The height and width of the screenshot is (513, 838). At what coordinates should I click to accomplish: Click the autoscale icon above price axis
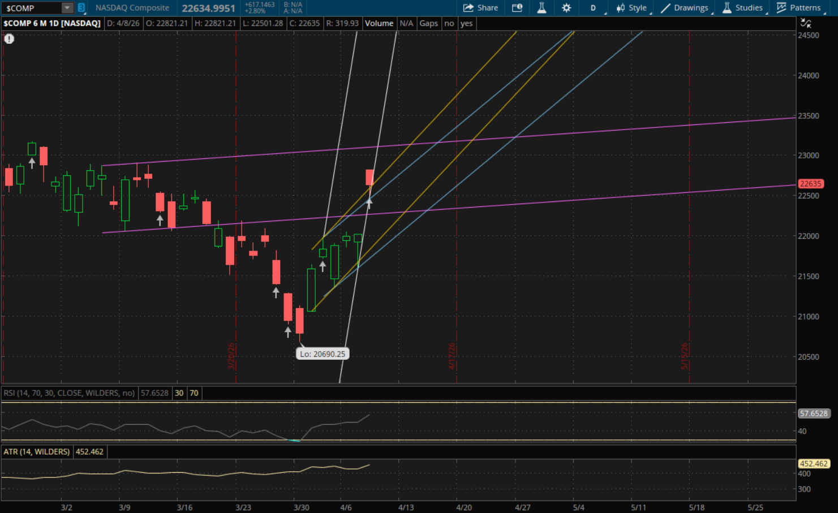(x=806, y=23)
